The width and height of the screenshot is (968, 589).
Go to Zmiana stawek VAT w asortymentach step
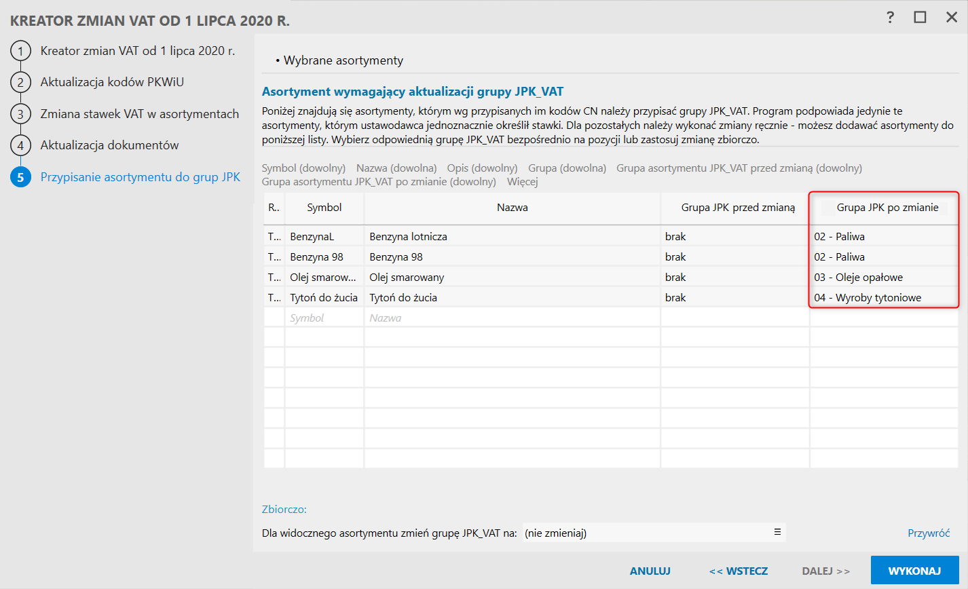click(x=139, y=114)
